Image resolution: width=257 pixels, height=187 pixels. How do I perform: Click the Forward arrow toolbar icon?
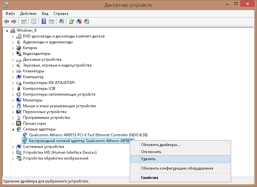pos(14,21)
